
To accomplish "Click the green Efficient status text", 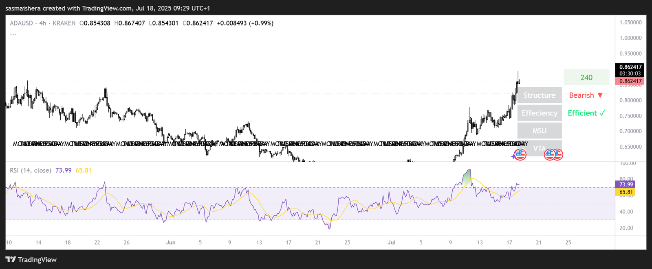I will click(586, 113).
